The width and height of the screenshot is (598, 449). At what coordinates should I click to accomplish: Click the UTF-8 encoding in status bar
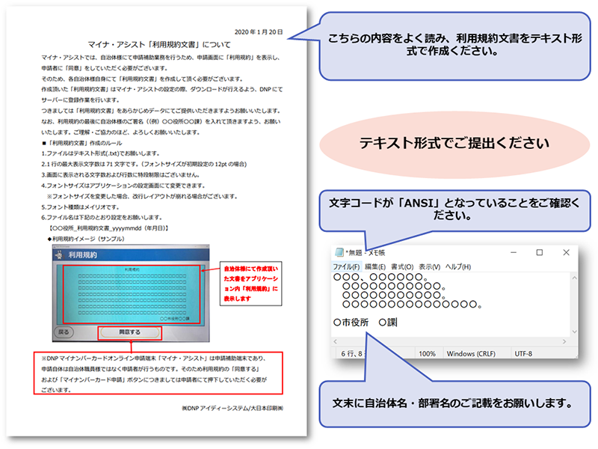523,352
